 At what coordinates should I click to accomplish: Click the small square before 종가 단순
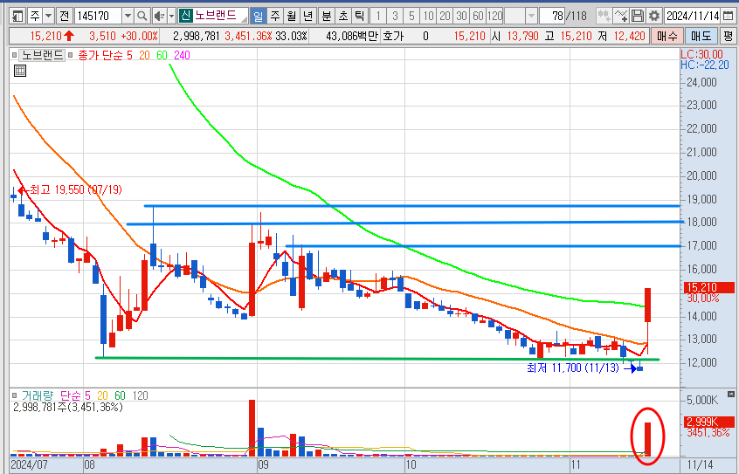tap(70, 56)
